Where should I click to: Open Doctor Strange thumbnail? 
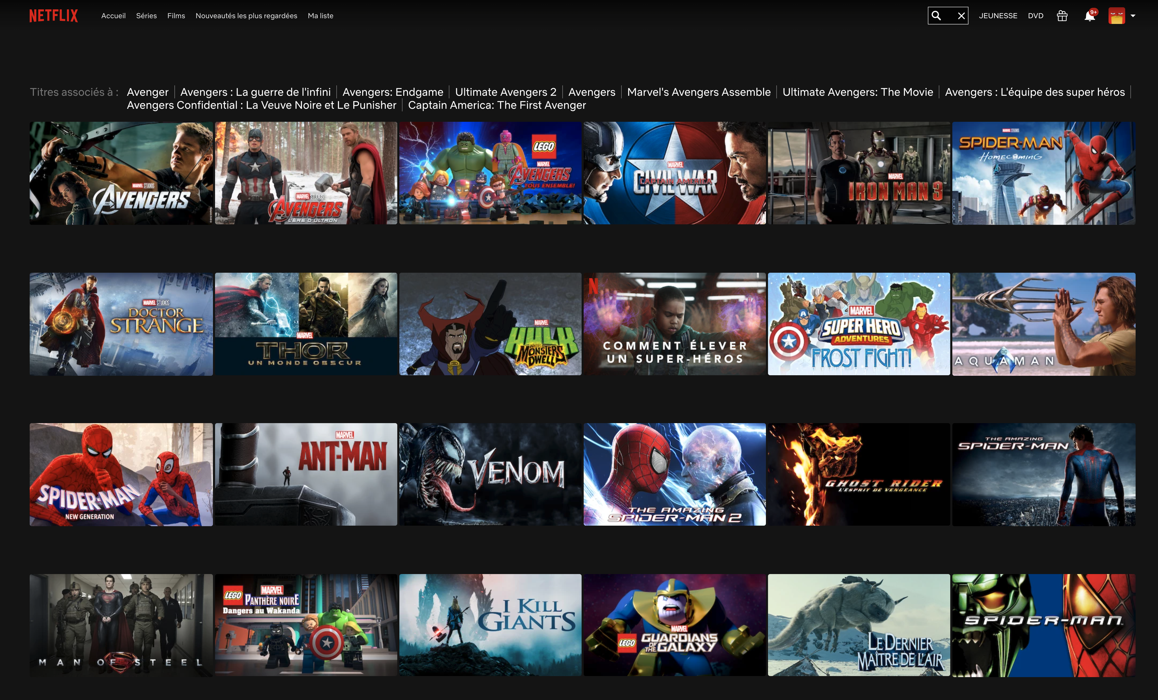click(x=121, y=324)
